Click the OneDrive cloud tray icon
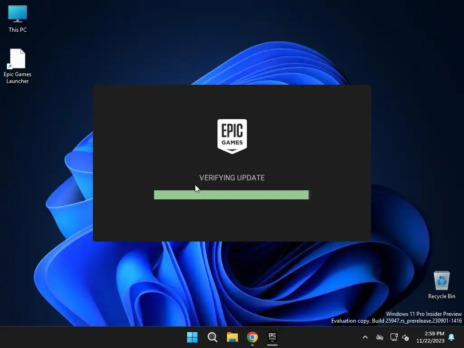Screen dimensions: 464x348 [x=380, y=337]
